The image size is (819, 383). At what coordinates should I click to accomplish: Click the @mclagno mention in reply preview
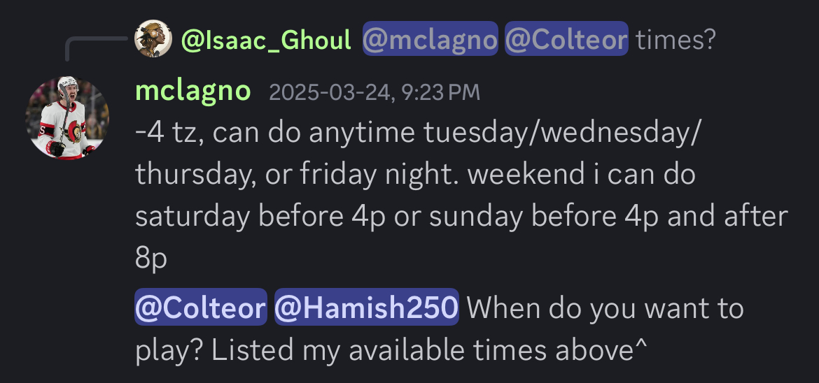click(430, 41)
